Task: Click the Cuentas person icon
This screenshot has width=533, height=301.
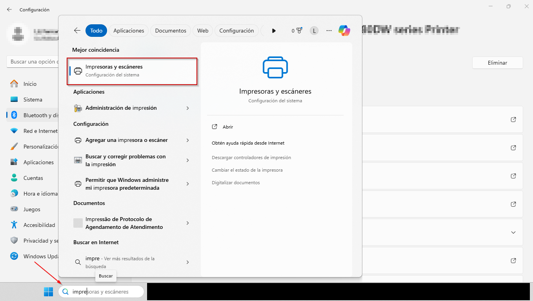Action: pos(14,178)
